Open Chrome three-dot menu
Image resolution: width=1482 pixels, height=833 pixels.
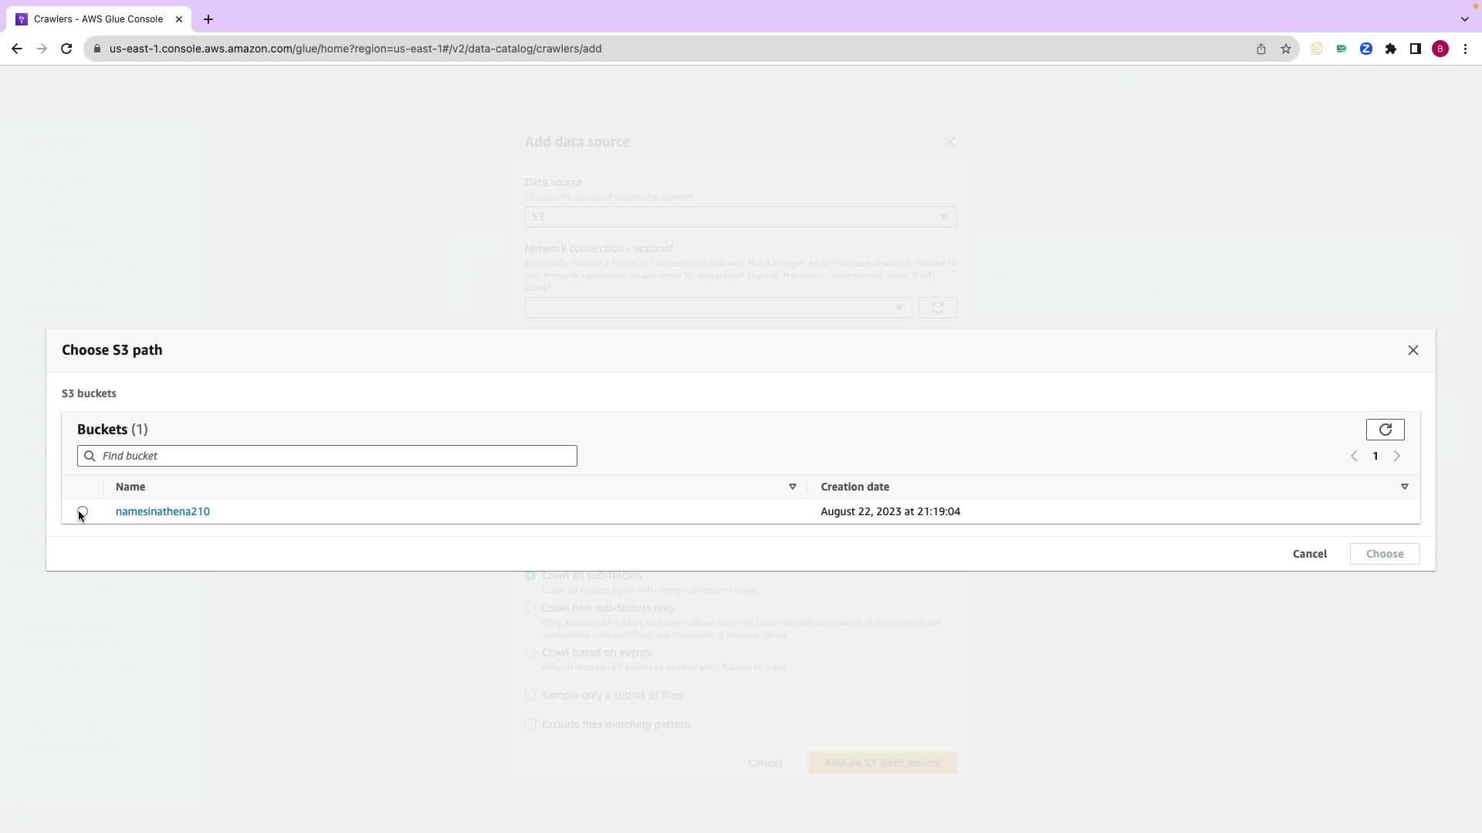click(1465, 49)
